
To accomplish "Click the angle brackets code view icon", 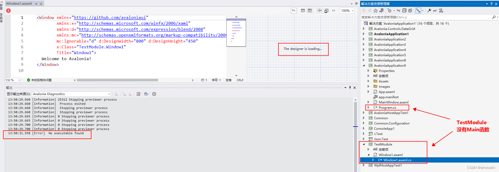I will point(334,11).
